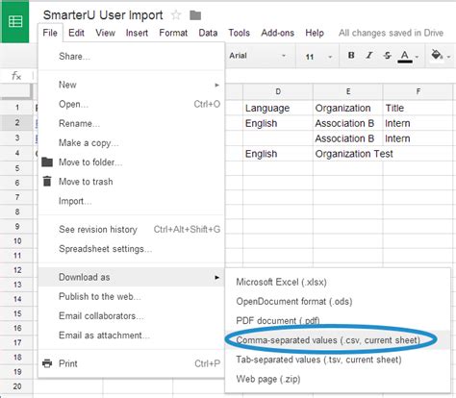Download as Microsoft Excel (.xlsx)
Image resolution: width=456 pixels, height=398 pixels.
click(338, 282)
